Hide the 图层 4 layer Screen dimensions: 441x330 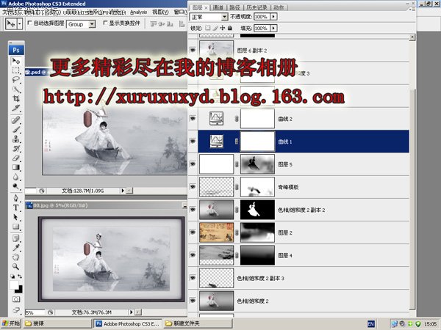click(193, 254)
